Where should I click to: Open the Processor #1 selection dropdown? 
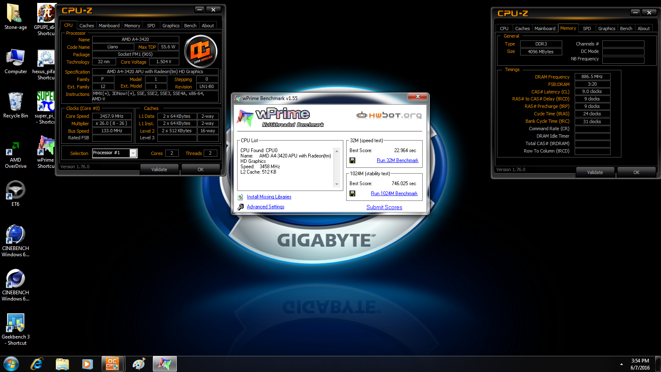point(133,153)
